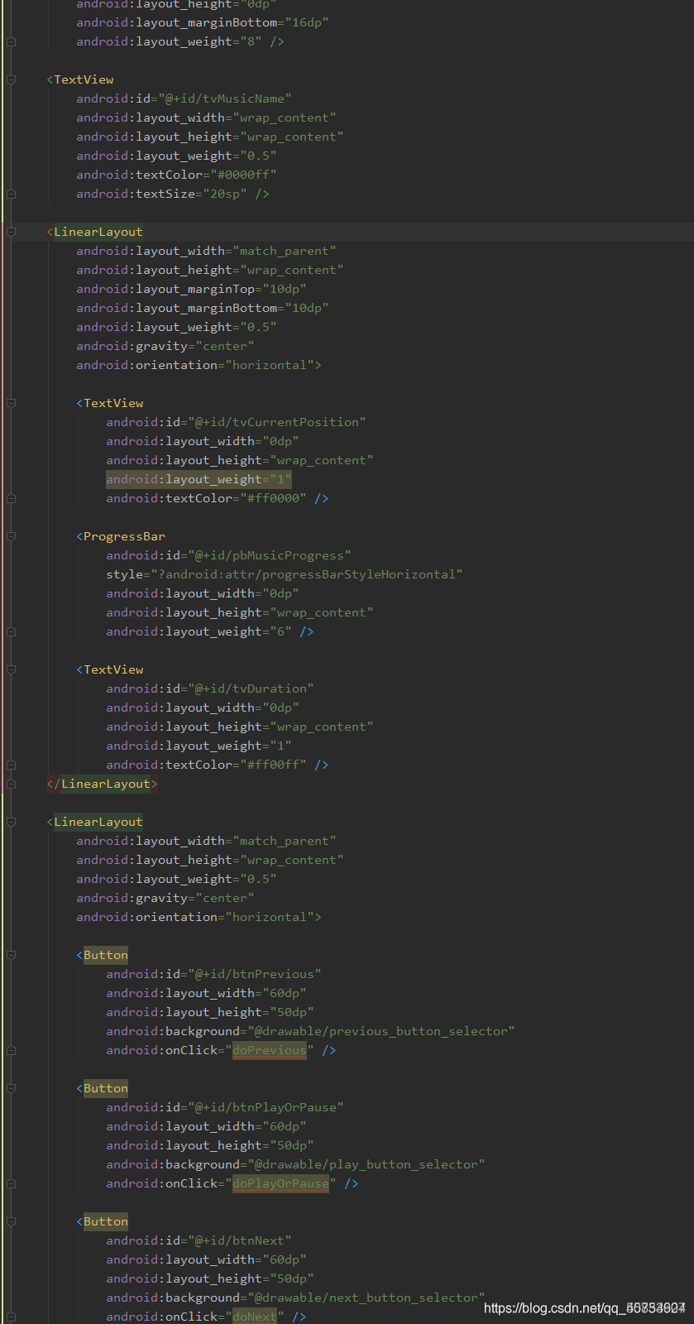The image size is (694, 1324).
Task: Click android:id="@+id/btnPlayOrPause" line
Action: (225, 1107)
